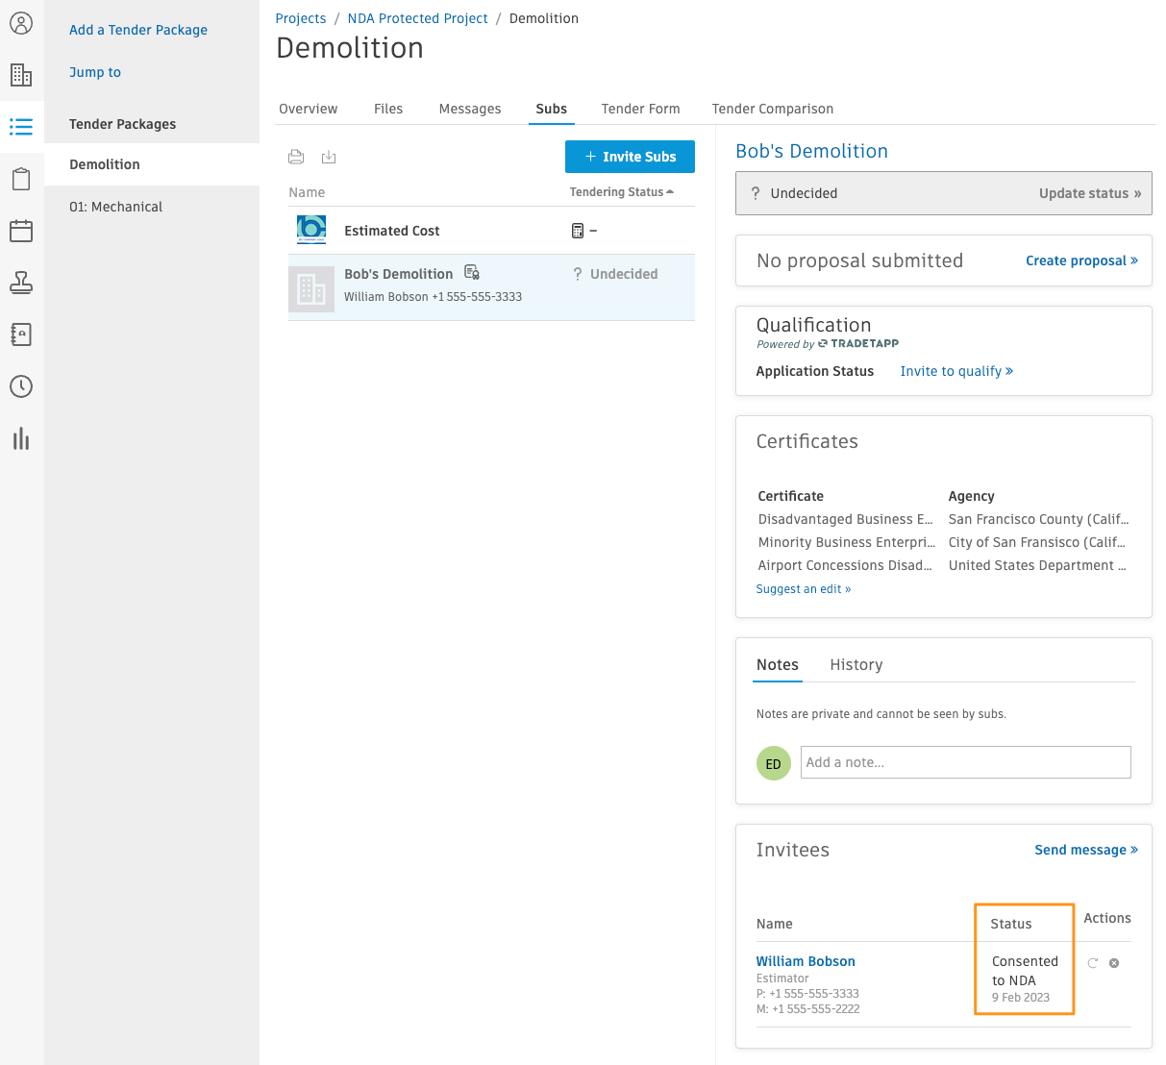Click the Create proposal link
Screen dimensions: 1166x1065
1081,260
